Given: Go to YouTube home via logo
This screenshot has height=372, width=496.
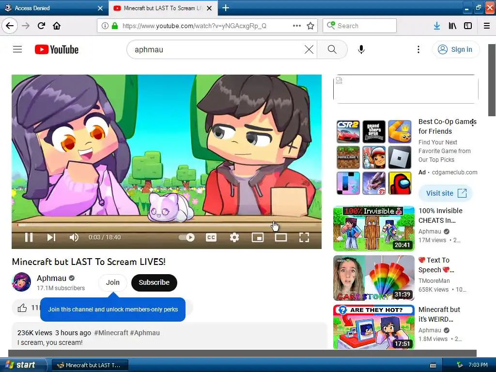Looking at the screenshot, I should (57, 50).
